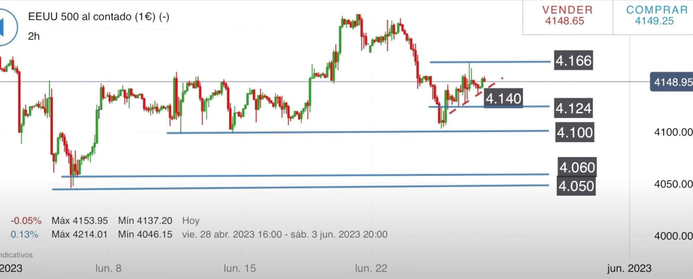Open the 2h timeframe selector
Image resolution: width=693 pixels, height=279 pixels.
pos(34,36)
